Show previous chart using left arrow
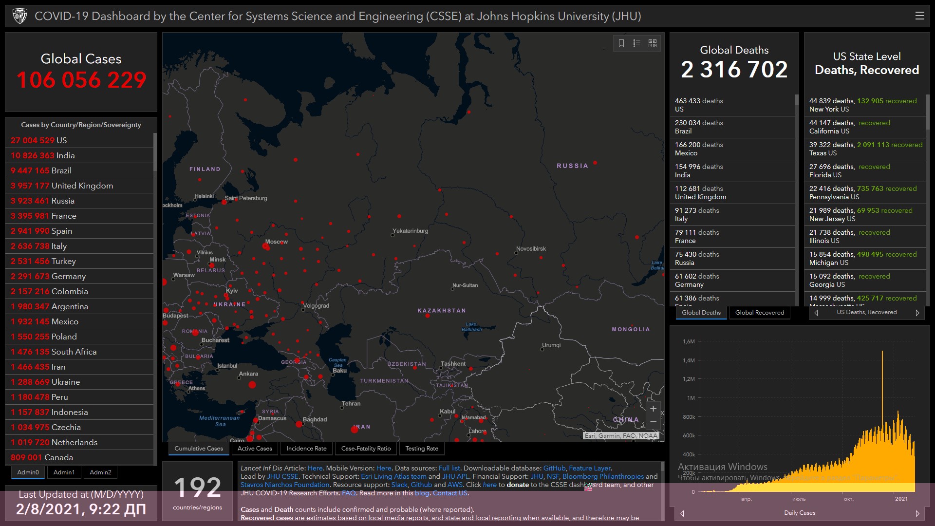The width and height of the screenshot is (935, 526). tap(682, 513)
